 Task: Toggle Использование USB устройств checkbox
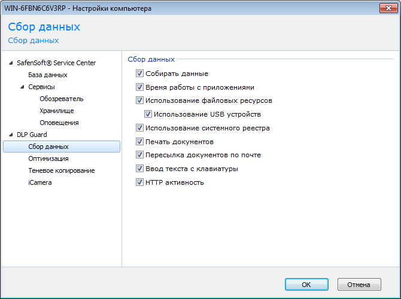(x=148, y=114)
